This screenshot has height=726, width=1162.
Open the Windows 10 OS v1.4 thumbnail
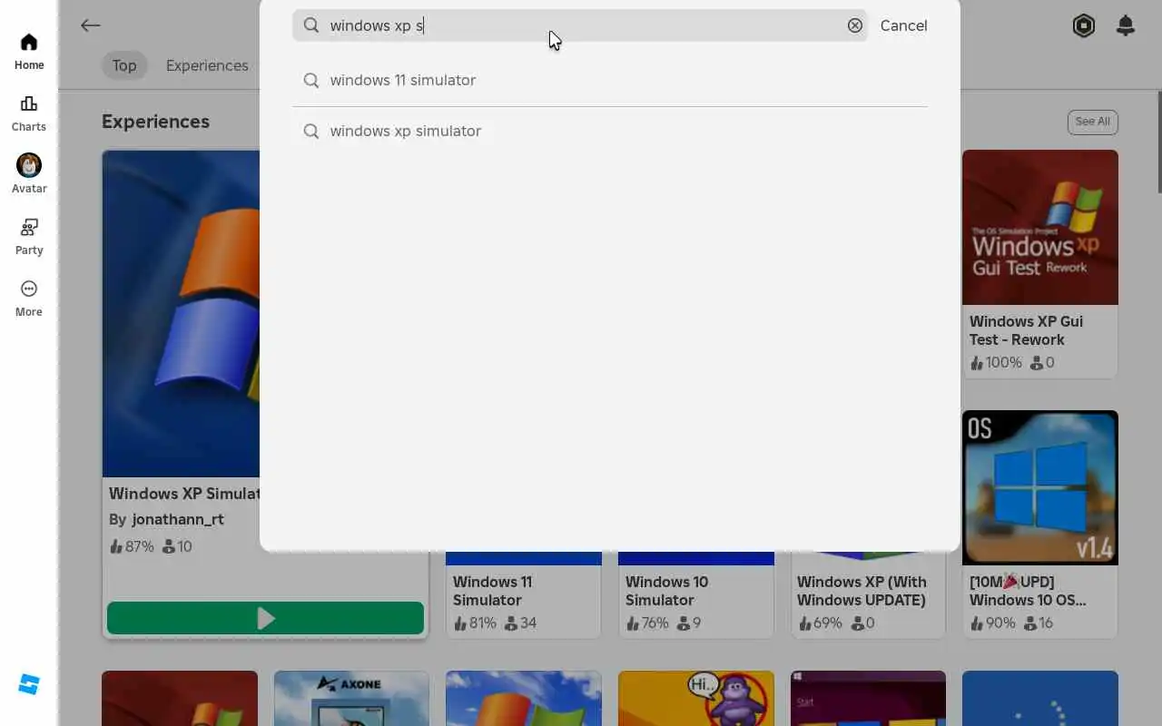point(1040,487)
